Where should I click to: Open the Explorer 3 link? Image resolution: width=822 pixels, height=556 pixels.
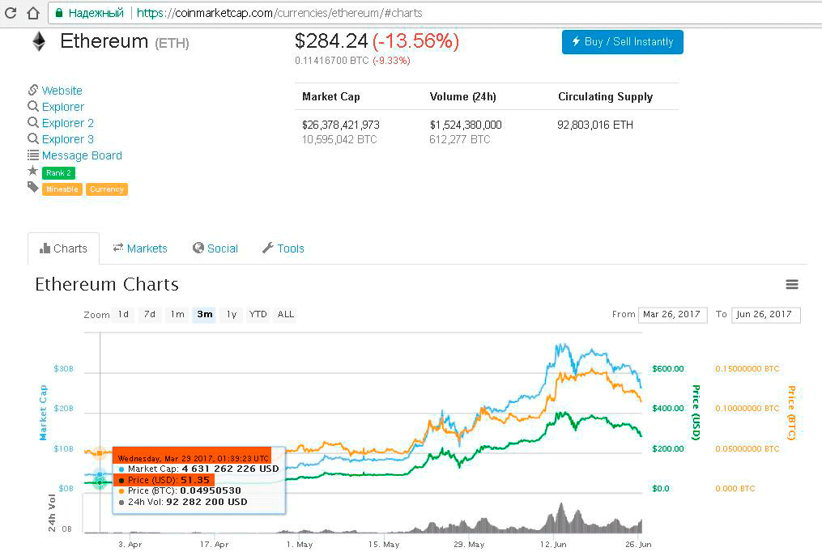(68, 139)
